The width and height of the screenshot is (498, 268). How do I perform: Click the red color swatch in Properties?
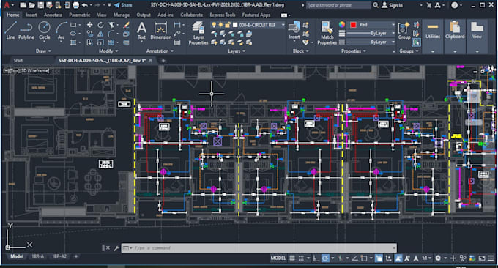click(x=353, y=25)
